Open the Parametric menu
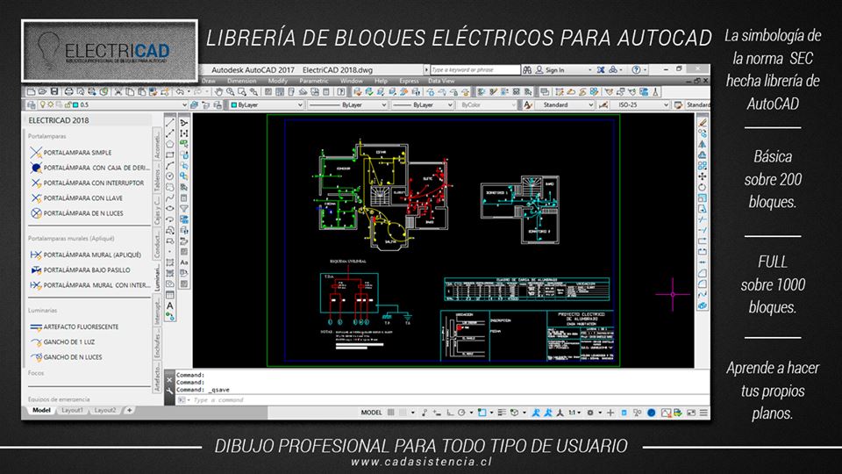This screenshot has width=842, height=474. tap(314, 81)
